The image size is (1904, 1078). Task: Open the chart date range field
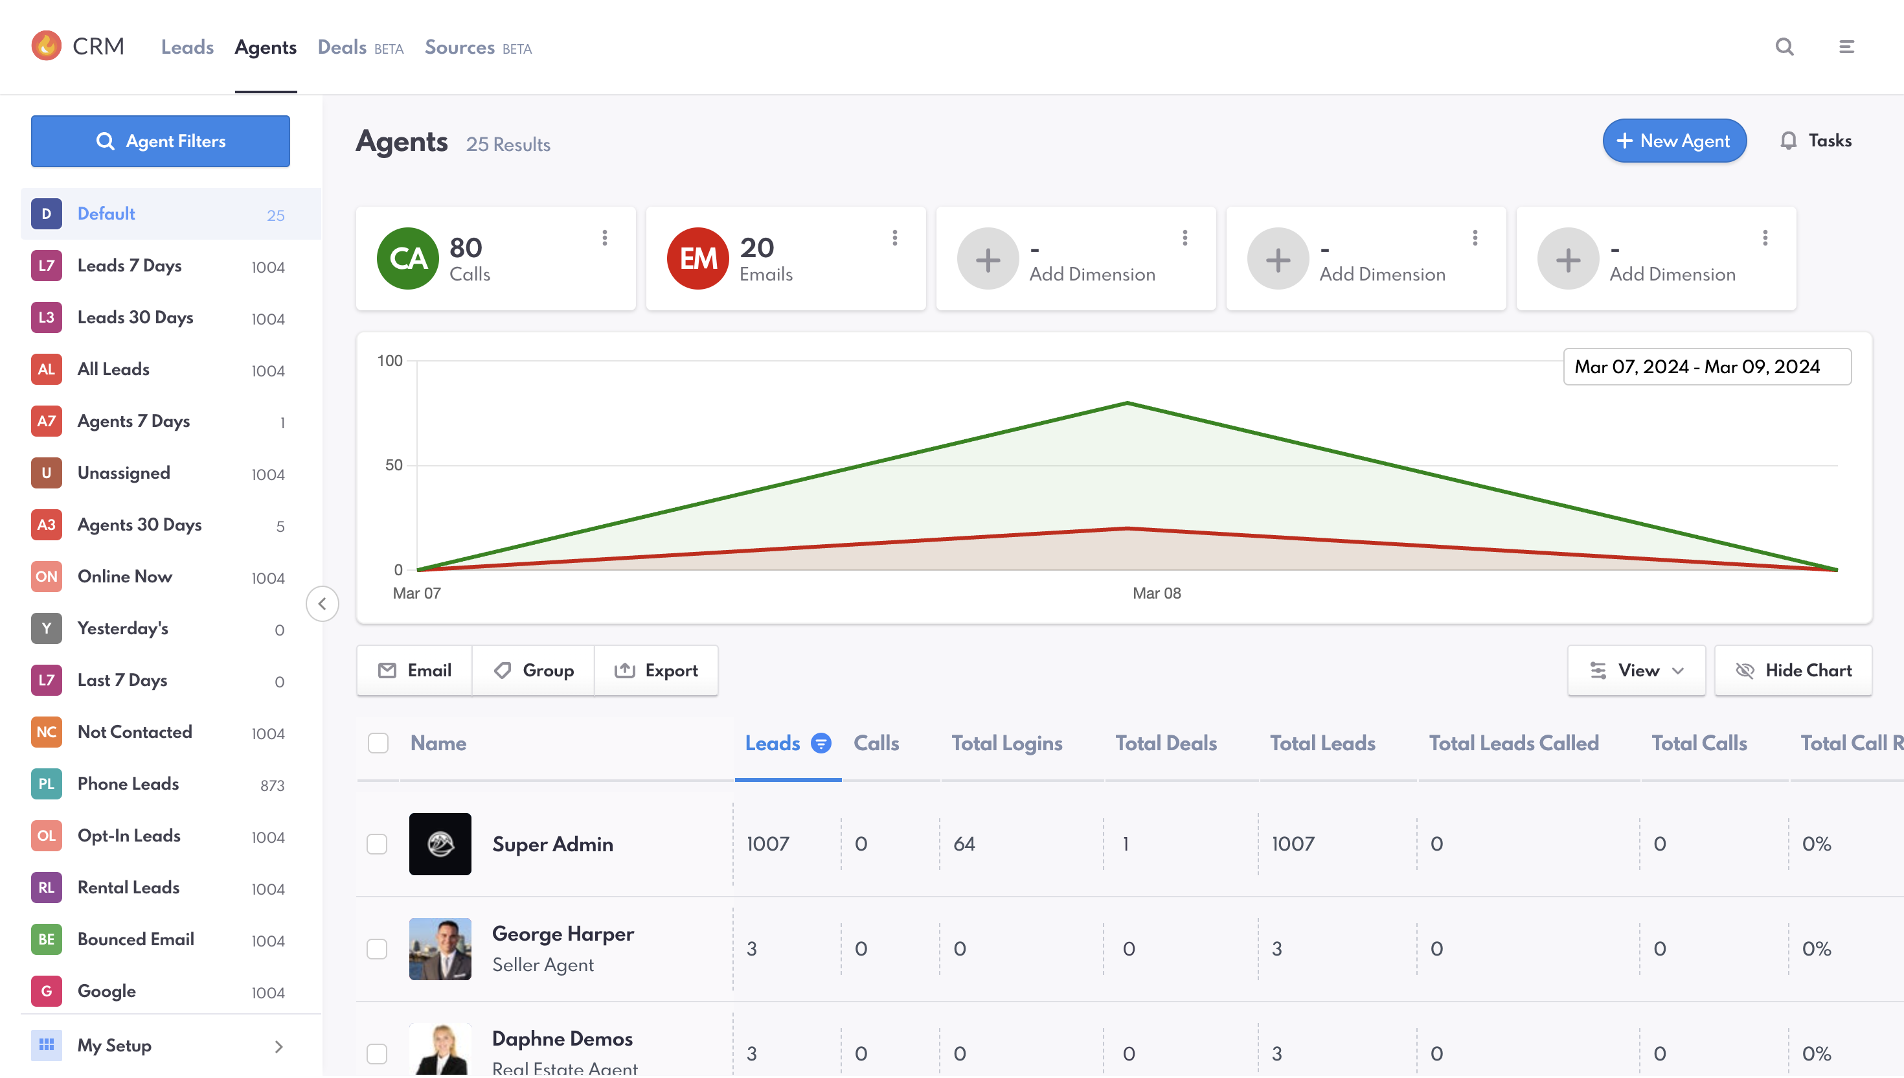coord(1706,367)
